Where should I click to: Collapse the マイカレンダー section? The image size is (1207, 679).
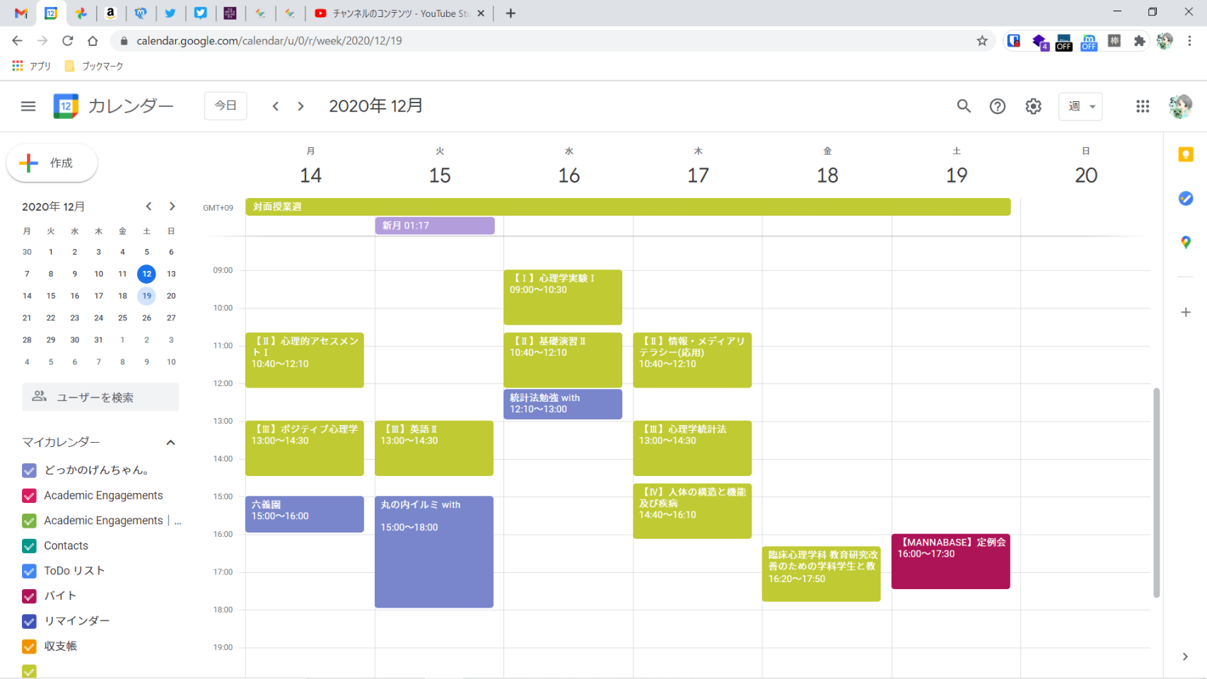tap(170, 443)
